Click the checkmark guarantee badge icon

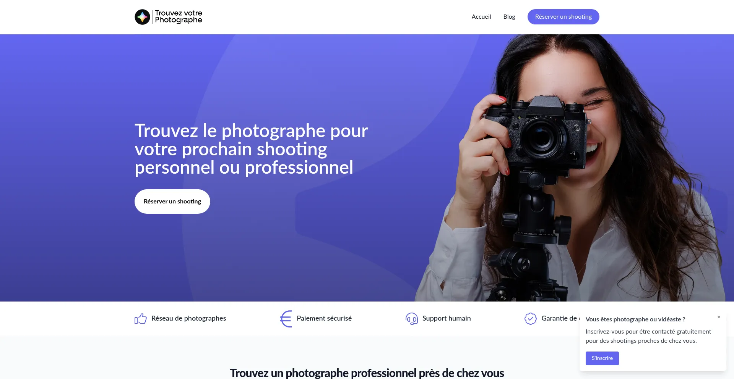coord(531,319)
